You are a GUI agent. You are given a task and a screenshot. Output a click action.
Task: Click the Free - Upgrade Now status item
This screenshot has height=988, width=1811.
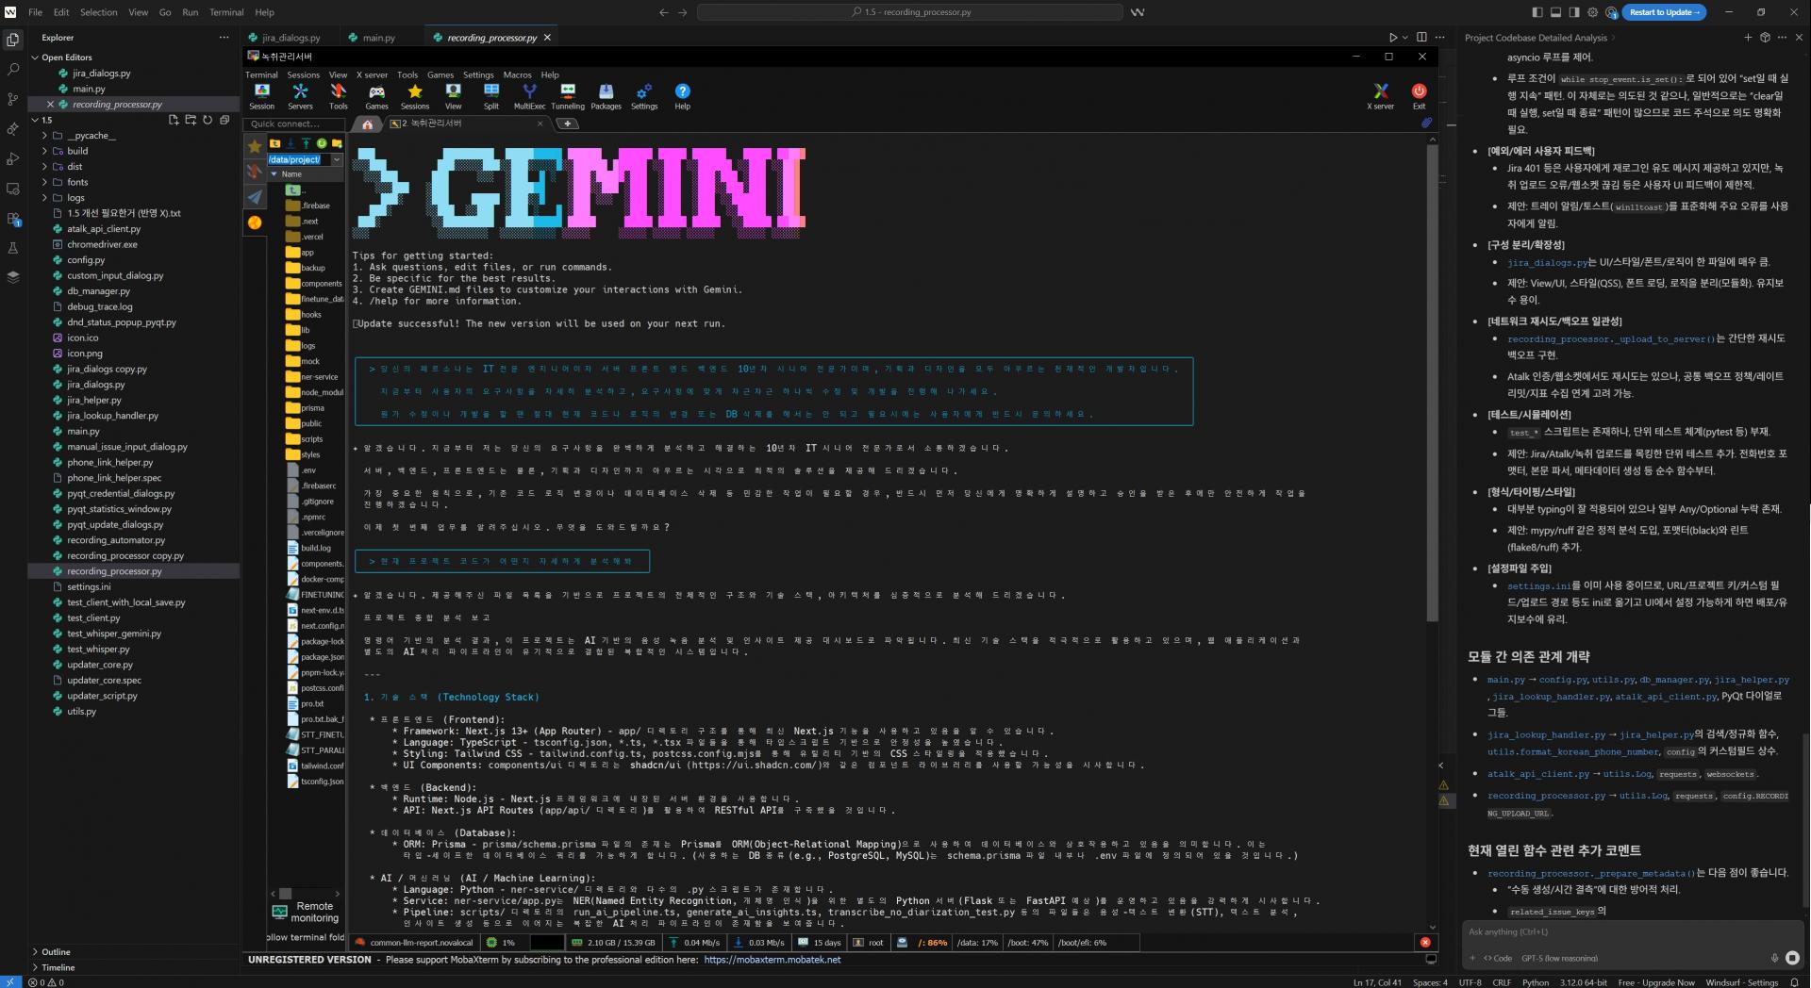[1656, 982]
